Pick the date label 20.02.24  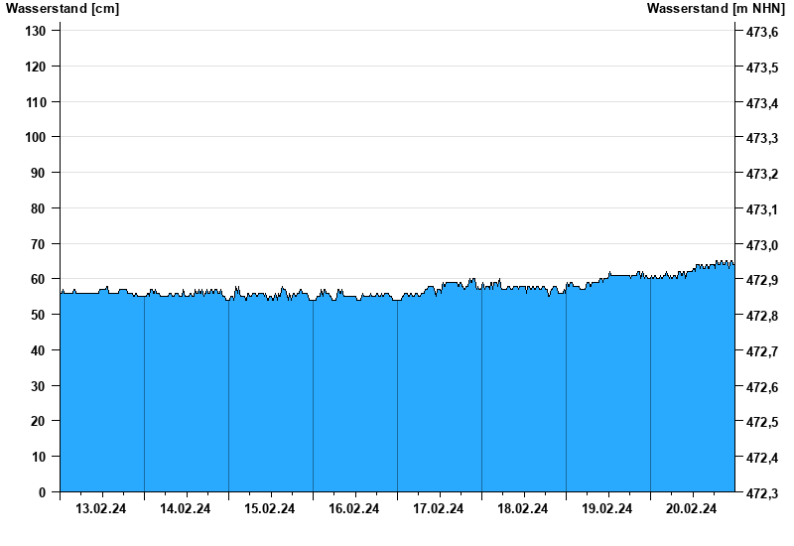tap(691, 508)
